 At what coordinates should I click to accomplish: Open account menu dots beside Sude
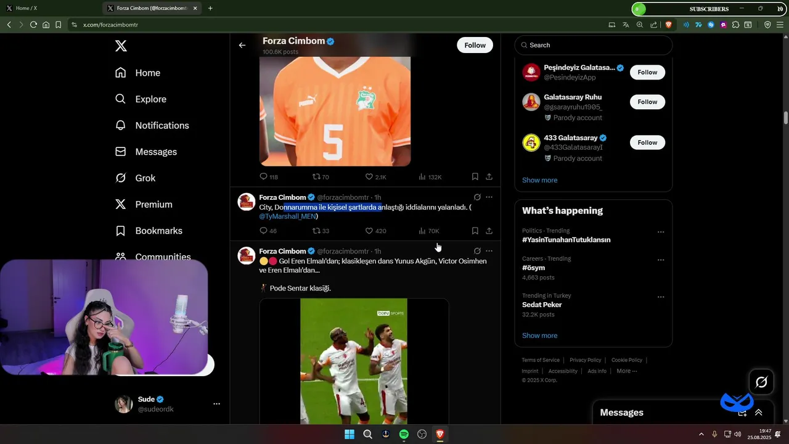(x=216, y=404)
